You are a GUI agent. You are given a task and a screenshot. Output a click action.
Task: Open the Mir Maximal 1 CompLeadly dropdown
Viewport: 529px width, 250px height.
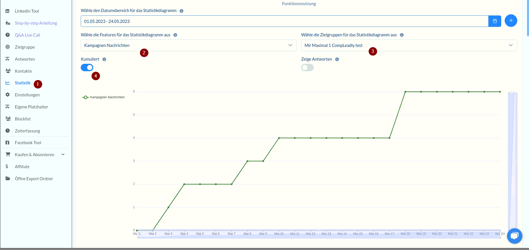click(409, 45)
